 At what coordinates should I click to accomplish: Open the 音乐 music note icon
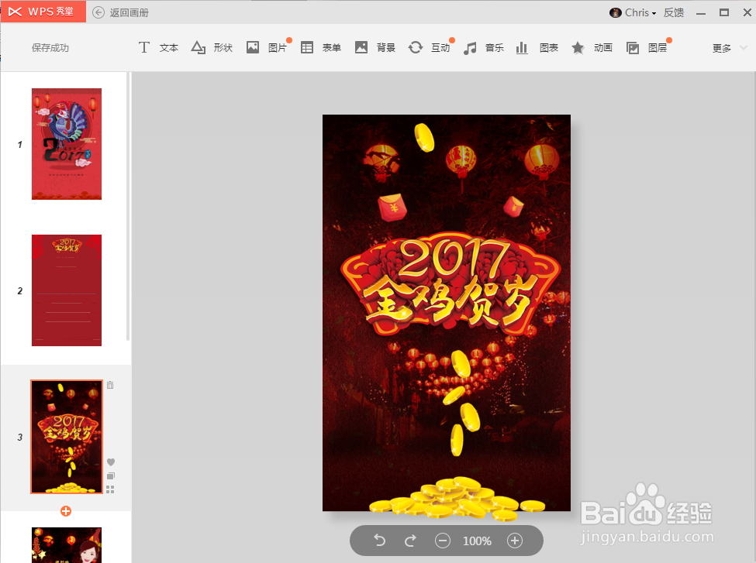coord(470,48)
